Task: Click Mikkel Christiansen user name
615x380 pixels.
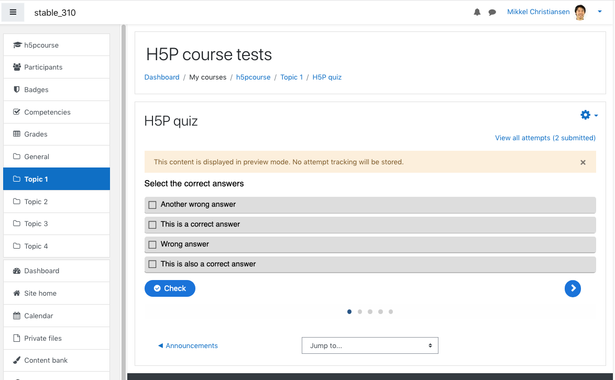Action: (538, 12)
